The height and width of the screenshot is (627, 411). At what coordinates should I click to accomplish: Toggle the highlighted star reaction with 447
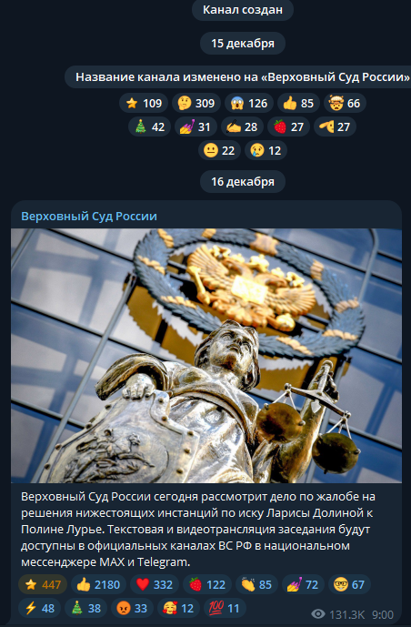coord(43,584)
